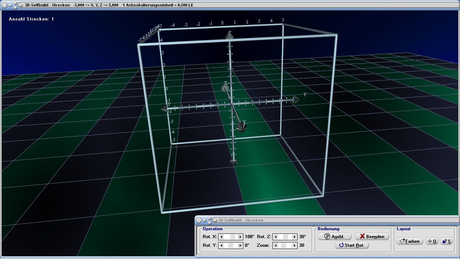The height and width of the screenshot is (259, 460).
Task: Click the 'Layout' group label
Action: click(404, 229)
